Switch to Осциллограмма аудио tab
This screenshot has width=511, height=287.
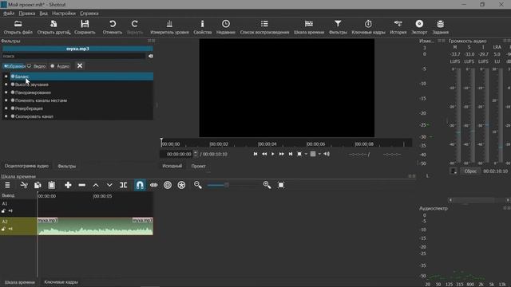coord(26,166)
